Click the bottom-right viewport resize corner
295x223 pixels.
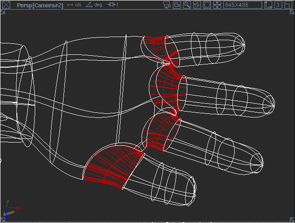click(x=292, y=220)
